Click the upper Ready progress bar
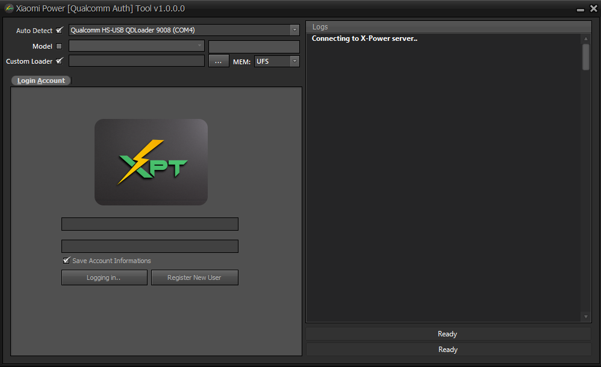Screen dimensions: 601x367 pyautogui.click(x=448, y=334)
